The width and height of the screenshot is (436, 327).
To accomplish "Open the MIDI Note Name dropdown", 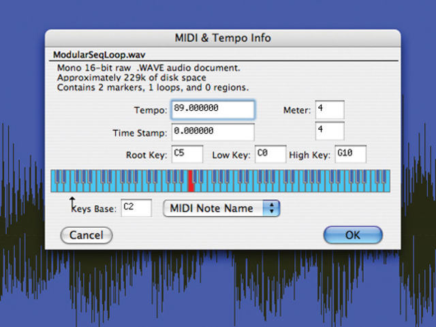I will 221,208.
